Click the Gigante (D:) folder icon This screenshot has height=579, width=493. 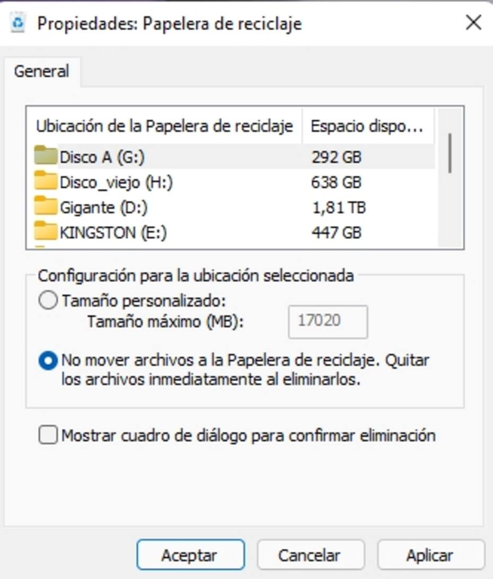tap(46, 206)
